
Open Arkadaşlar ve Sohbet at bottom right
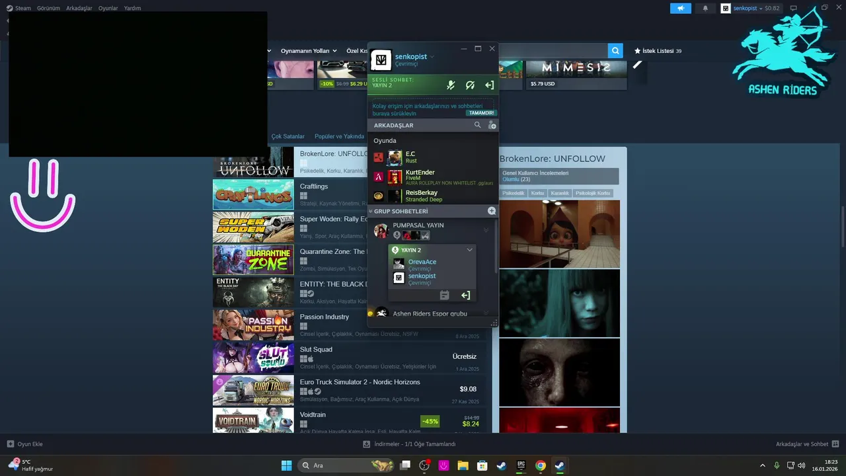pos(807,444)
